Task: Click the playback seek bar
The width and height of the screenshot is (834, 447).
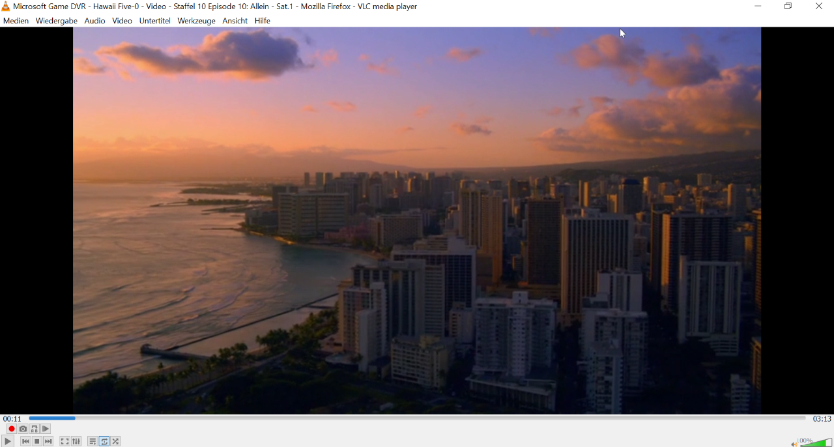Action: (x=418, y=418)
